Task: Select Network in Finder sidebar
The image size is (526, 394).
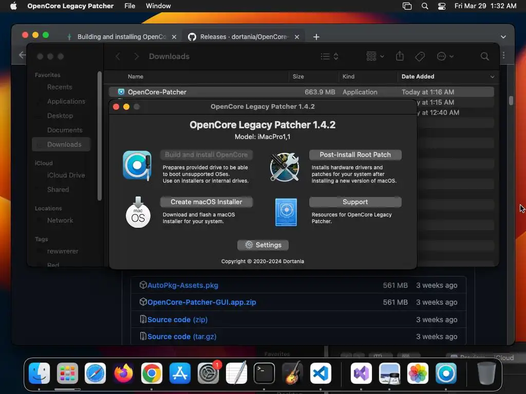Action: [x=60, y=221]
